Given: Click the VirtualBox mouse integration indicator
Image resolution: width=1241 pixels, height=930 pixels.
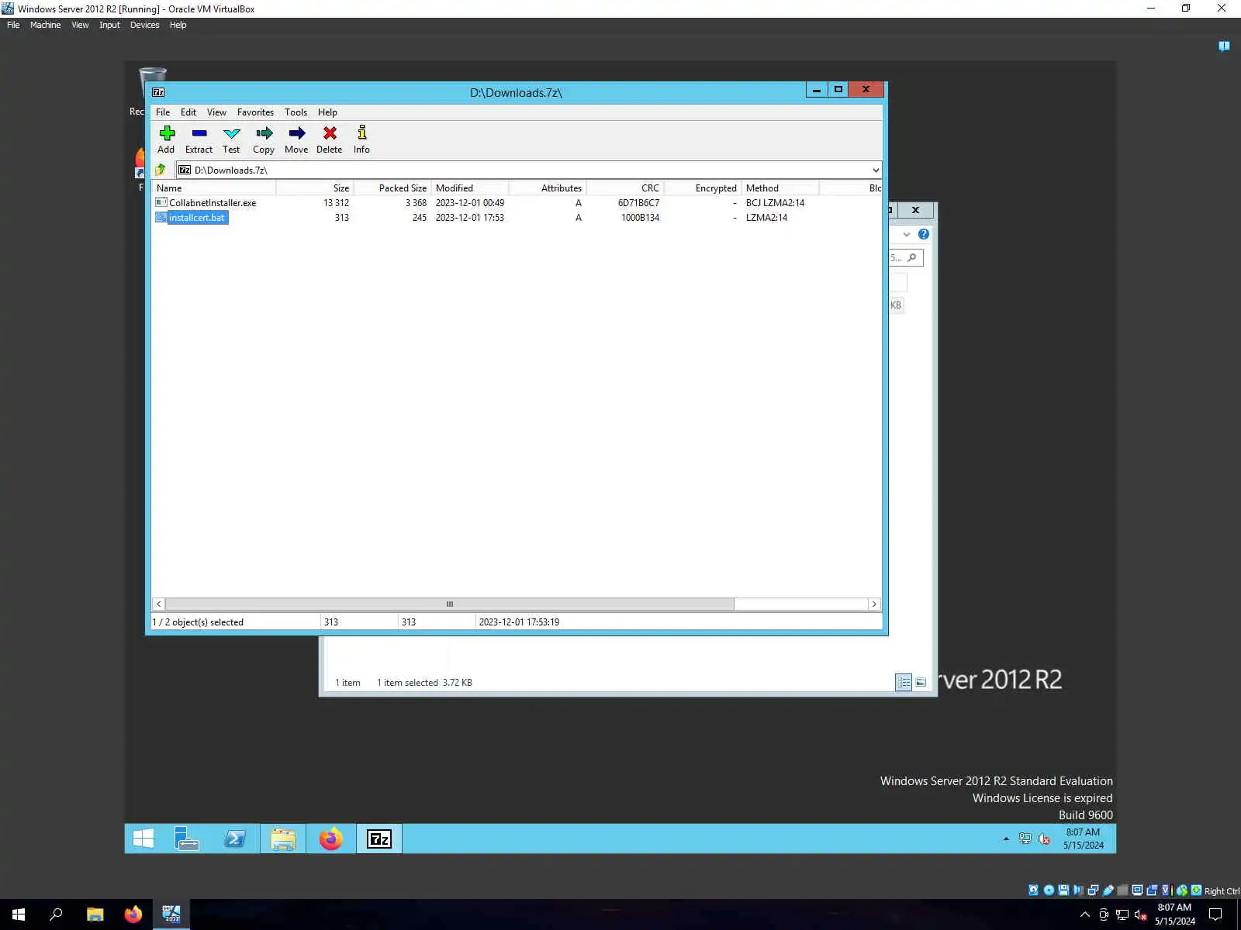Looking at the screenshot, I should pos(1182,890).
